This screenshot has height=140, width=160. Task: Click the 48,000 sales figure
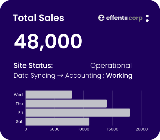(x=48, y=42)
